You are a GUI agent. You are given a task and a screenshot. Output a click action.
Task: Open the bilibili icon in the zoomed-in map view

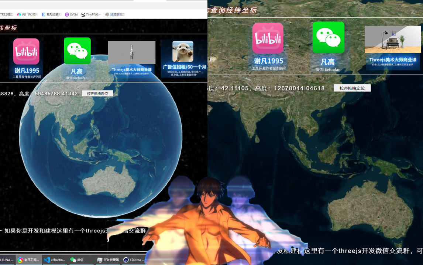coord(268,38)
